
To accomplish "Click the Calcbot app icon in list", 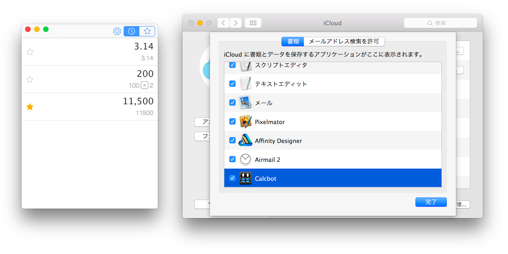I will click(x=245, y=178).
